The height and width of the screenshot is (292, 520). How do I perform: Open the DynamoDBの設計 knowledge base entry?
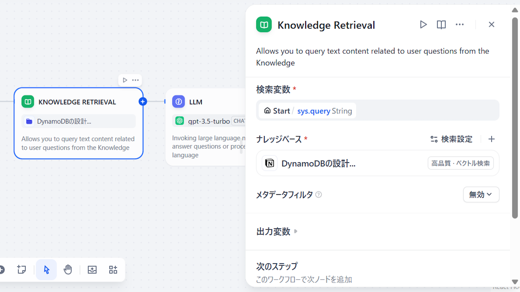377,163
